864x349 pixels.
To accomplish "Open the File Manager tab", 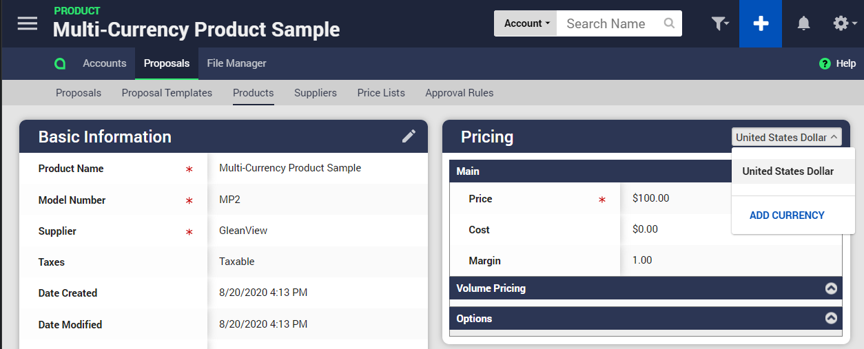I will 236,63.
